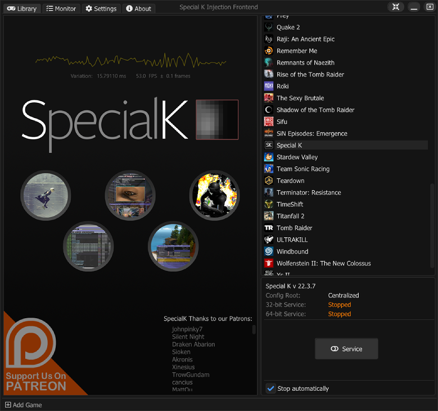The width and height of the screenshot is (438, 411).
Task: Click the Roki game icon
Action: [269, 86]
